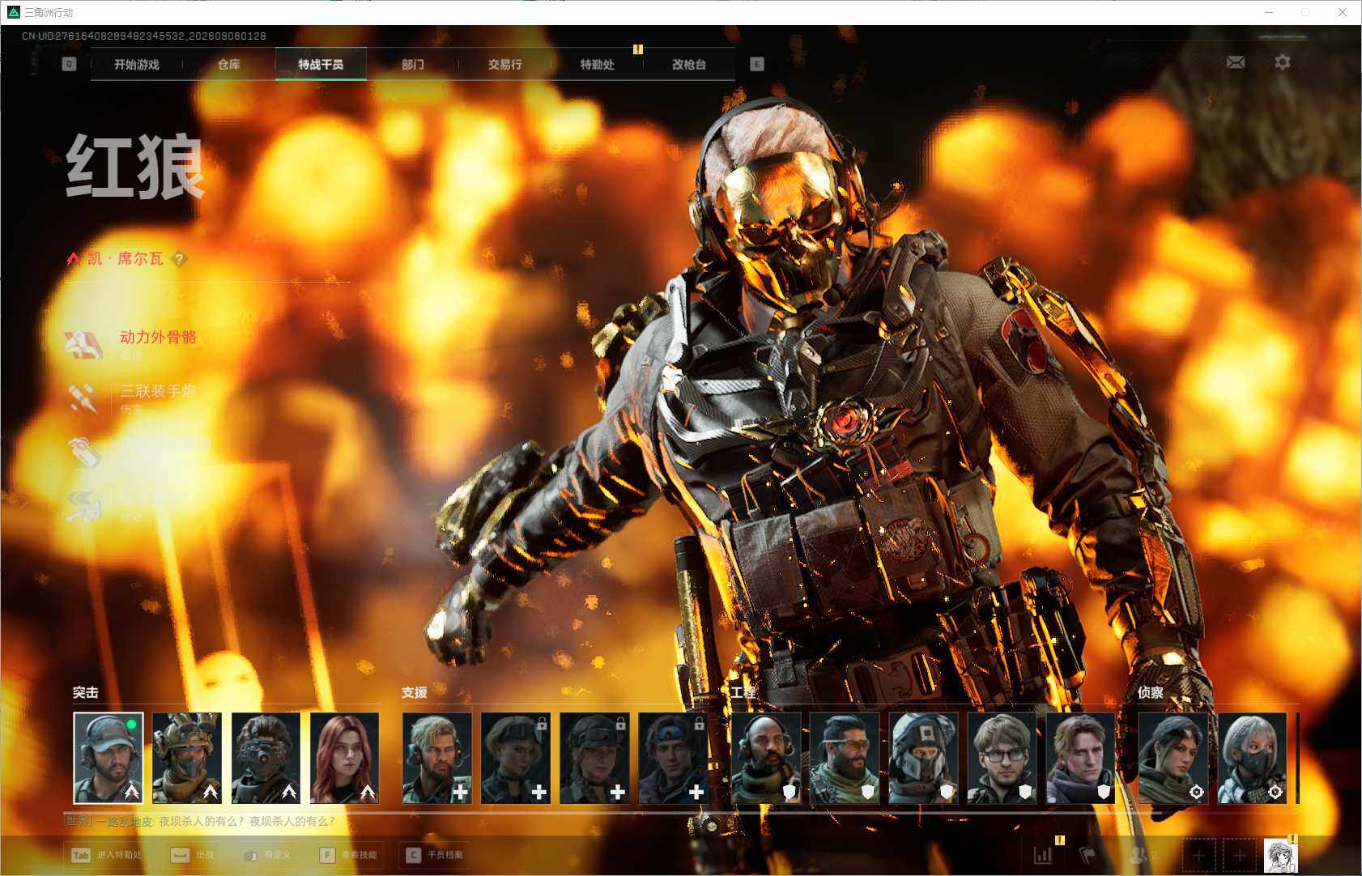Viewport: 1362px width, 876px height.
Task: Click the operator list horizontal scrollbar
Action: point(612,812)
